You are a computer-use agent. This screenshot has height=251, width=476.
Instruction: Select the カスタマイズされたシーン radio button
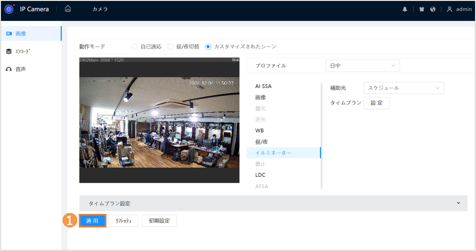(208, 47)
